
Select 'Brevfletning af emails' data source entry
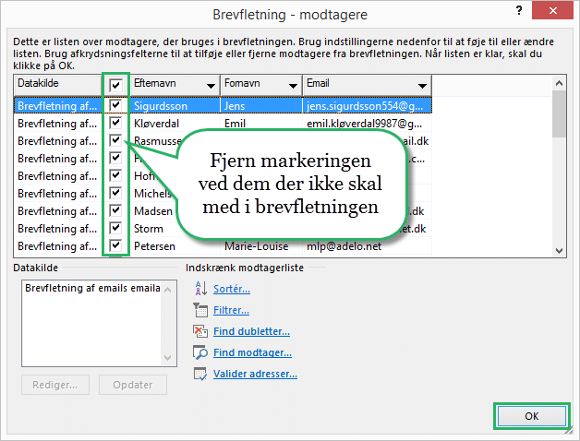pyautogui.click(x=92, y=288)
